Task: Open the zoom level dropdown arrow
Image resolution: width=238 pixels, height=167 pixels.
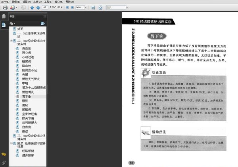Action: tap(86, 8)
